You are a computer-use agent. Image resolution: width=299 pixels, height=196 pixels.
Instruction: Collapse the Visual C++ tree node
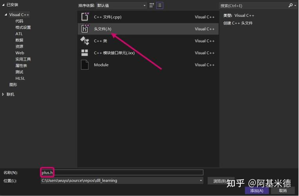coord(6,15)
